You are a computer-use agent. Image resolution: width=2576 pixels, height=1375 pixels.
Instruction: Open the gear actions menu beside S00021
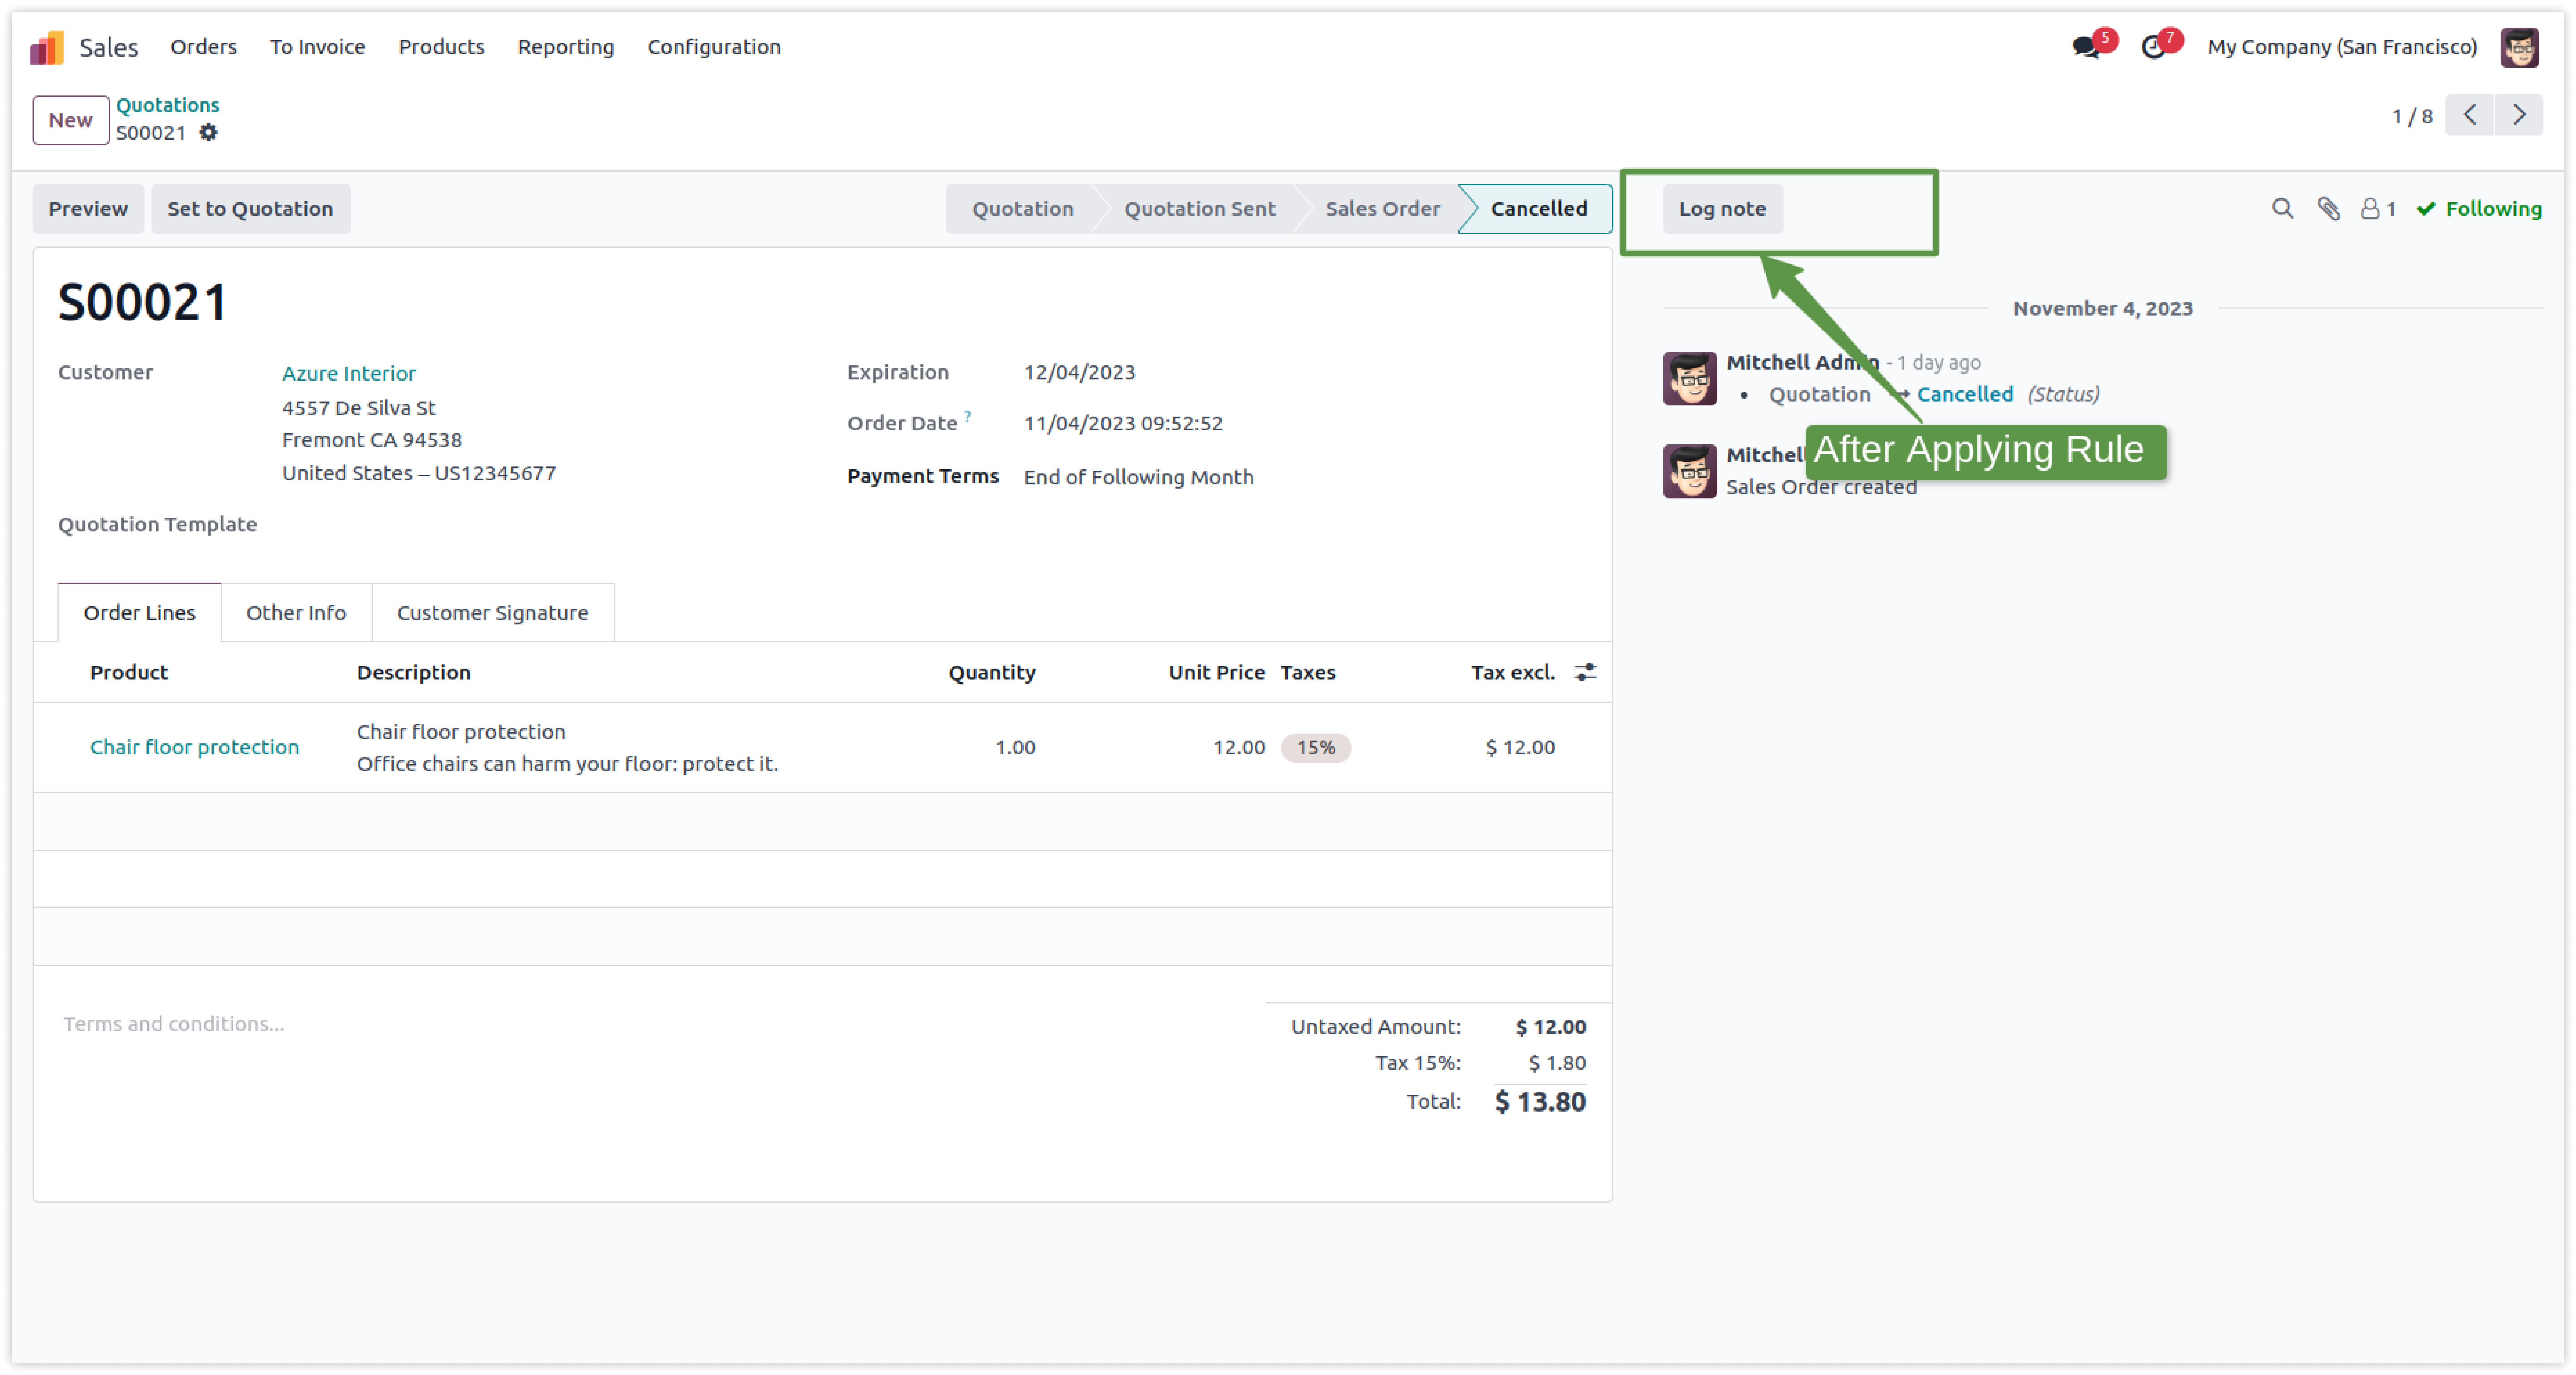pyautogui.click(x=208, y=133)
